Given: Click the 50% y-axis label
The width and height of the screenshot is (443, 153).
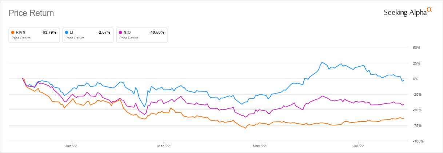Looking at the screenshot, I should coord(416,48).
